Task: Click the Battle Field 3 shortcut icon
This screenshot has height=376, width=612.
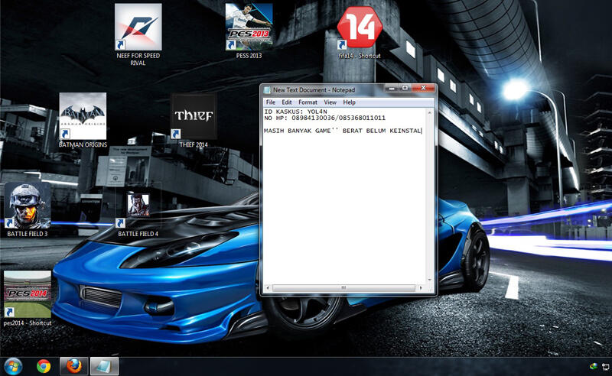Action: click(x=27, y=205)
